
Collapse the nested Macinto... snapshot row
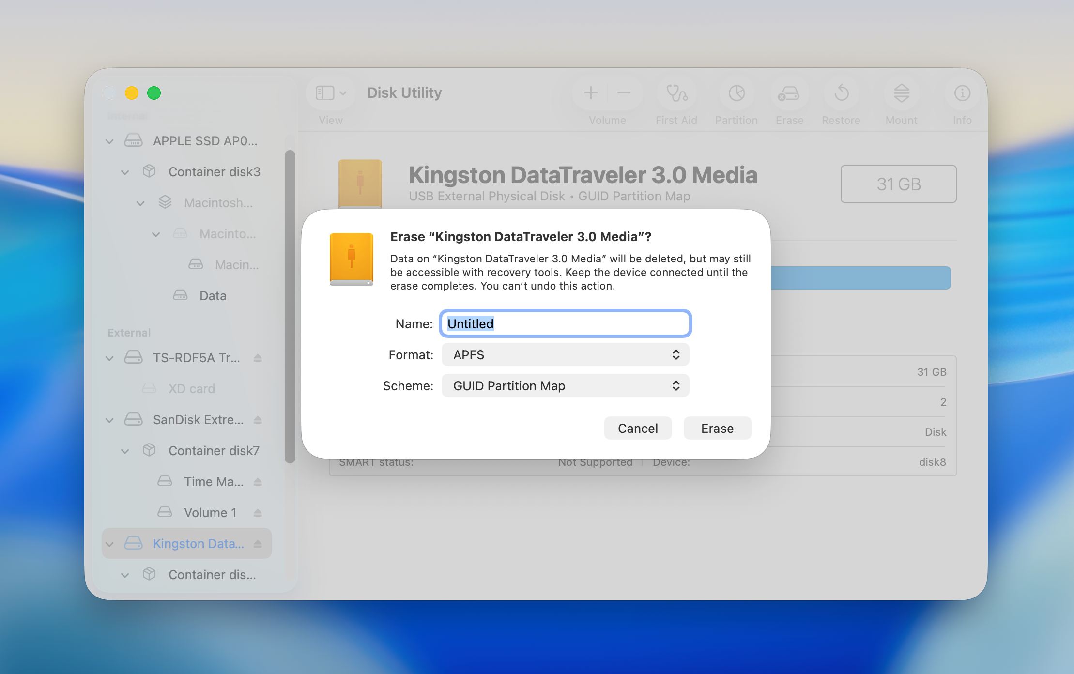pyautogui.click(x=156, y=234)
